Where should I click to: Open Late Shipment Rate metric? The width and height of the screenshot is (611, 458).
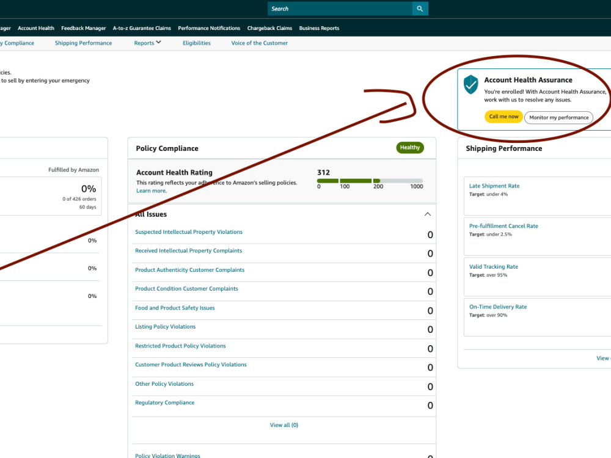coord(494,186)
